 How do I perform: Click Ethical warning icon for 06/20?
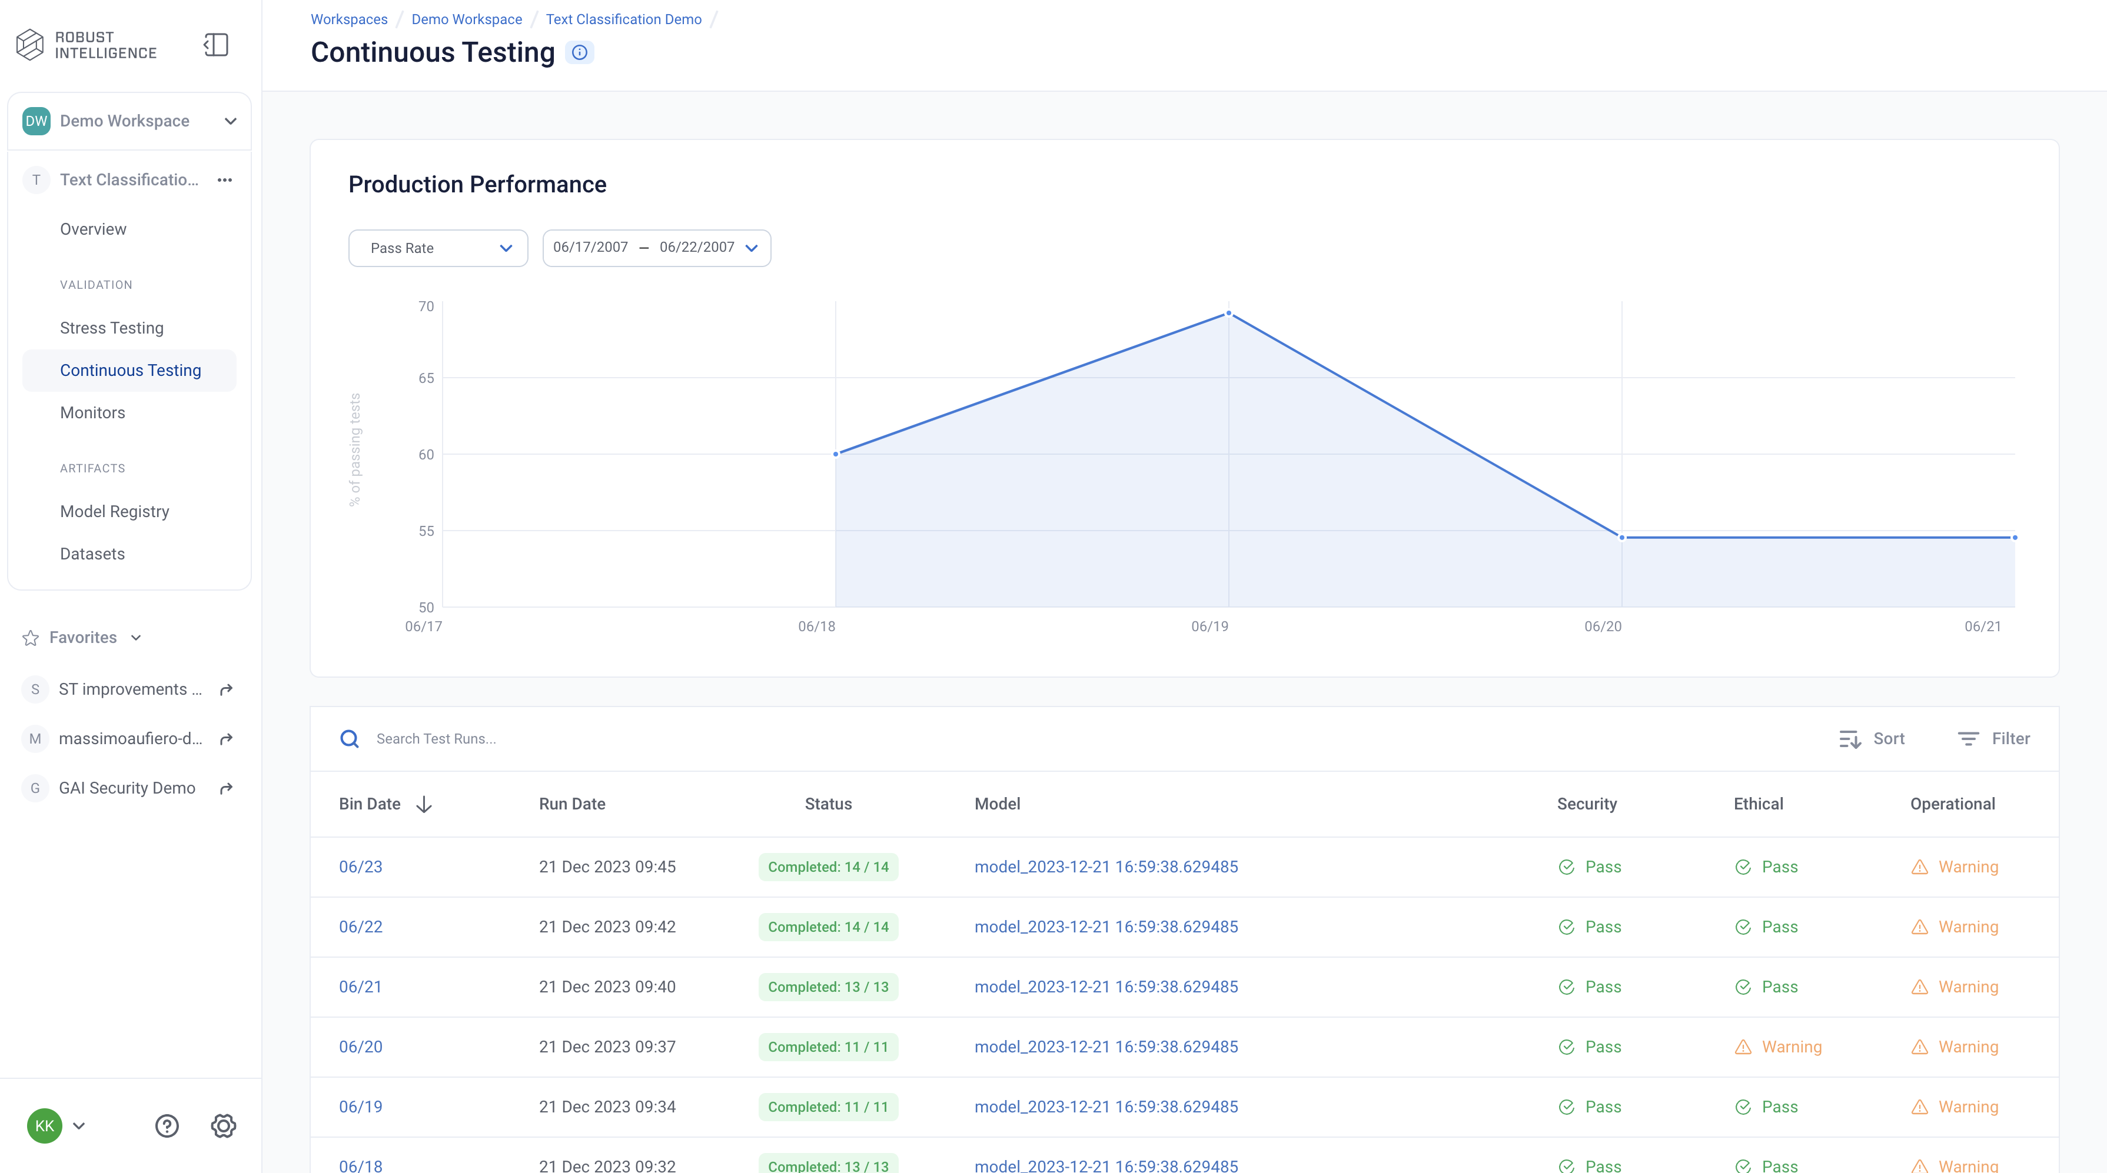[1742, 1047]
